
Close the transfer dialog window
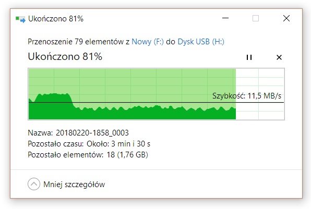286,18
